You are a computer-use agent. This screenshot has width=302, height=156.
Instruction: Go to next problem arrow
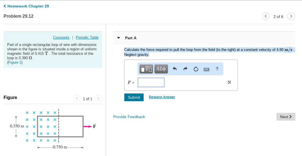(291, 16)
